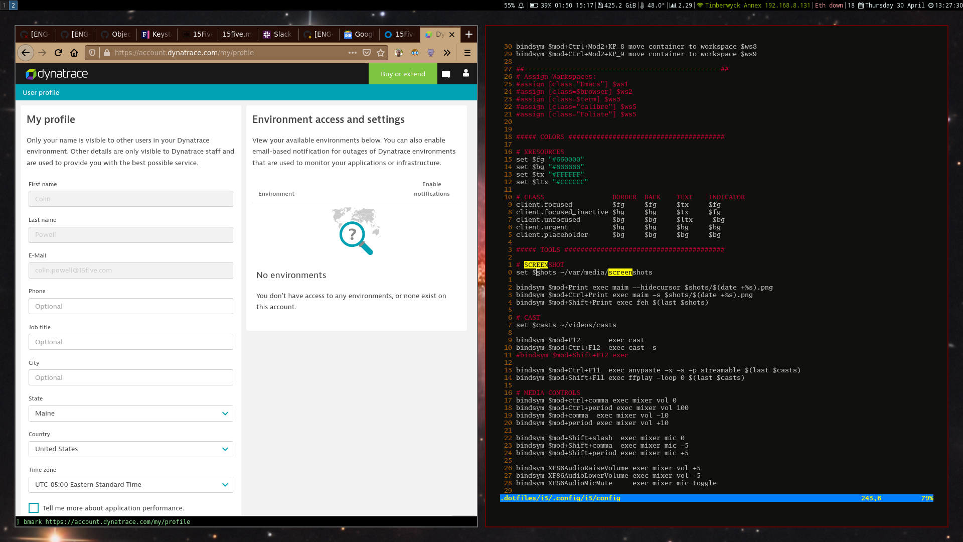Switch to the Keyst browser tab
The width and height of the screenshot is (963, 542).
tap(156, 34)
